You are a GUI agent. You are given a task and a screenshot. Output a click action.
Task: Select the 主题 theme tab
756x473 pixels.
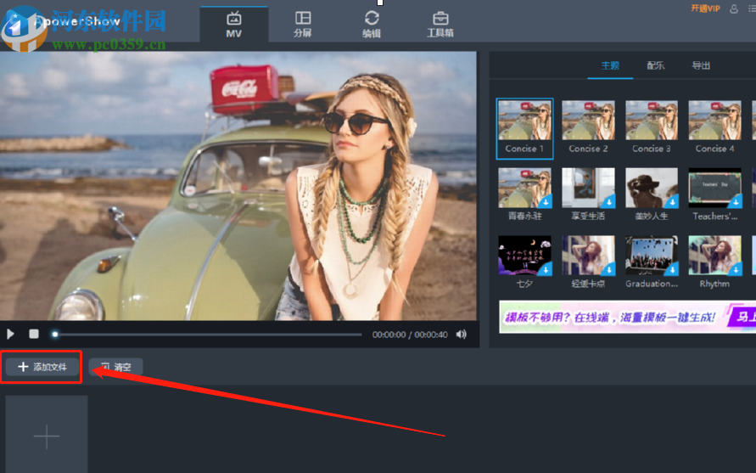click(610, 65)
